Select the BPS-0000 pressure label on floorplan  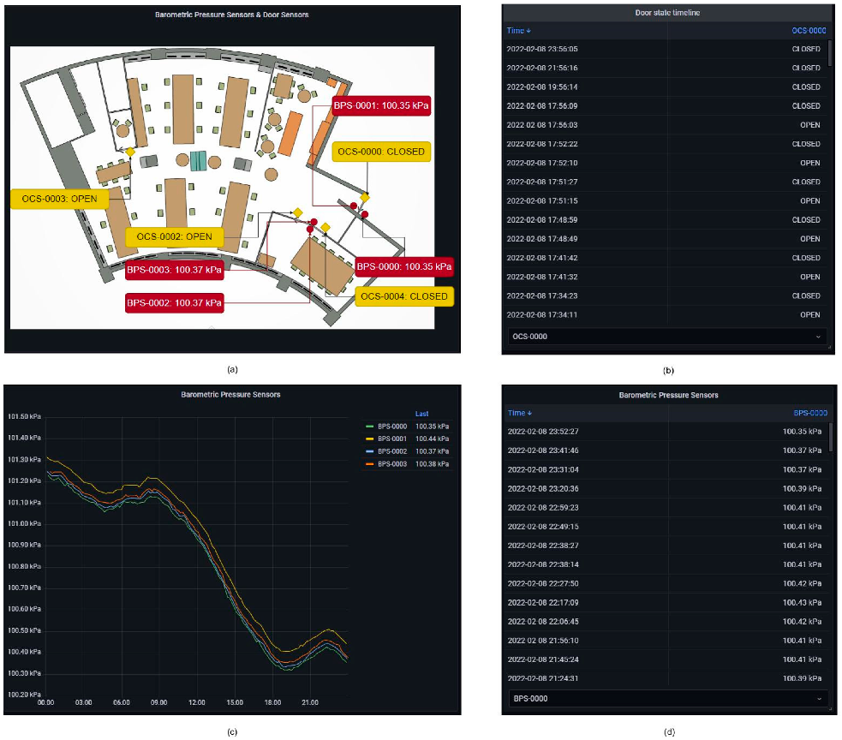click(x=403, y=266)
